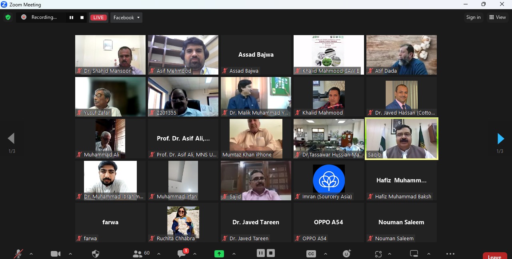Click the whiteboard icon in bottom toolbar
Image resolution: width=512 pixels, height=259 pixels.
click(414, 254)
